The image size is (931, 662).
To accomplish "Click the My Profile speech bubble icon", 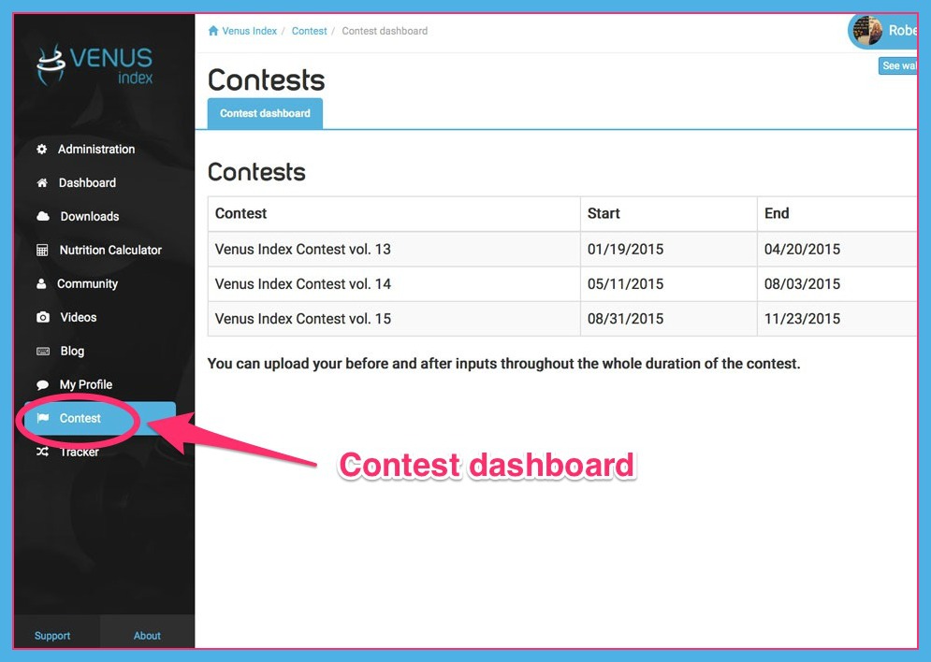I will [42, 385].
